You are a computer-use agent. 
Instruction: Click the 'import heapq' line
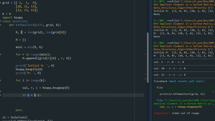12,17
